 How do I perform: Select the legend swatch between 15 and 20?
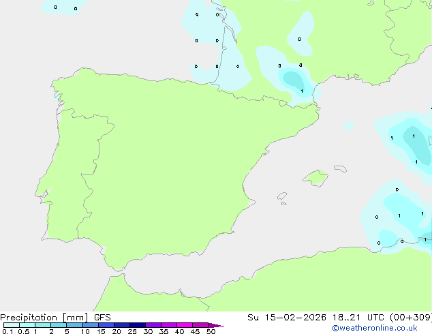[106, 325]
